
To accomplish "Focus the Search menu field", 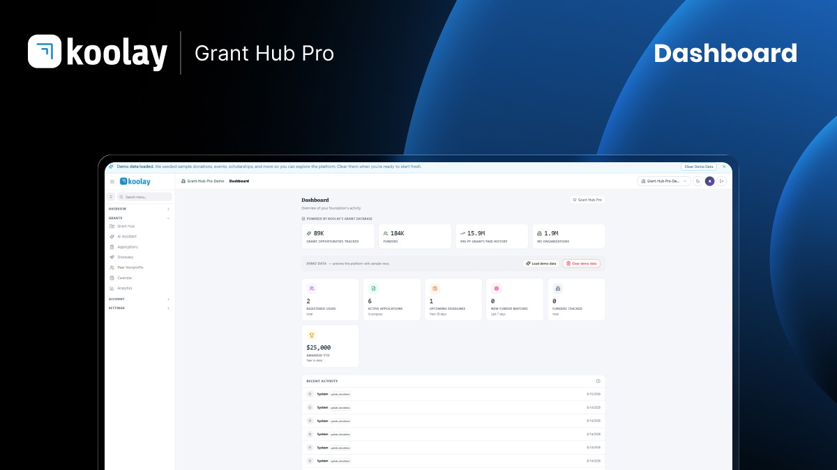I will (x=144, y=197).
